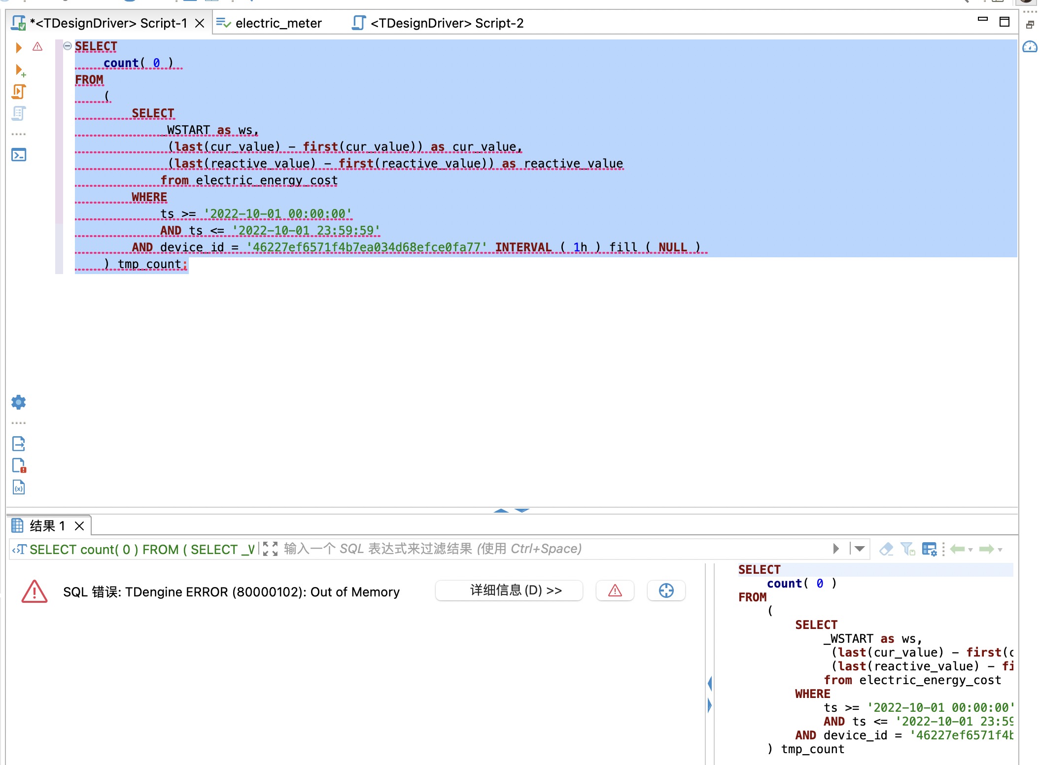This screenshot has width=1040, height=765.
Task: Open the bind parameters {x} icon
Action: (19, 487)
